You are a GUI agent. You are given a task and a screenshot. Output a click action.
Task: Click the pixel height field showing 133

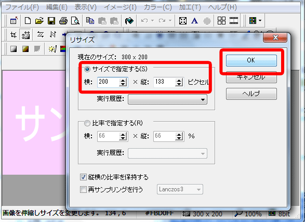(x=165, y=82)
